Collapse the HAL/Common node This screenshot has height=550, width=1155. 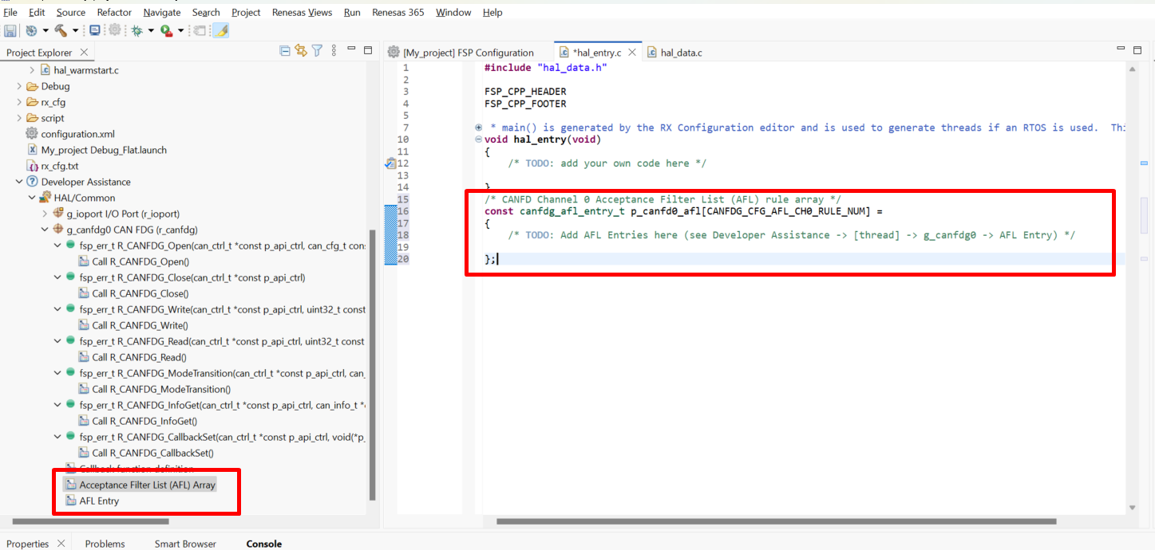(x=33, y=198)
